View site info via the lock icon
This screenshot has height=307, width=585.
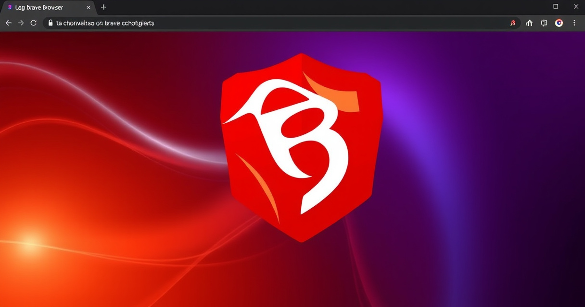(x=50, y=23)
